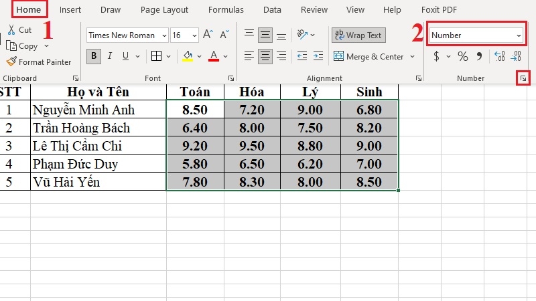Image resolution: width=536 pixels, height=301 pixels.
Task: Select the cell Lê Thị Cẩm Chi
Action: [x=98, y=146]
